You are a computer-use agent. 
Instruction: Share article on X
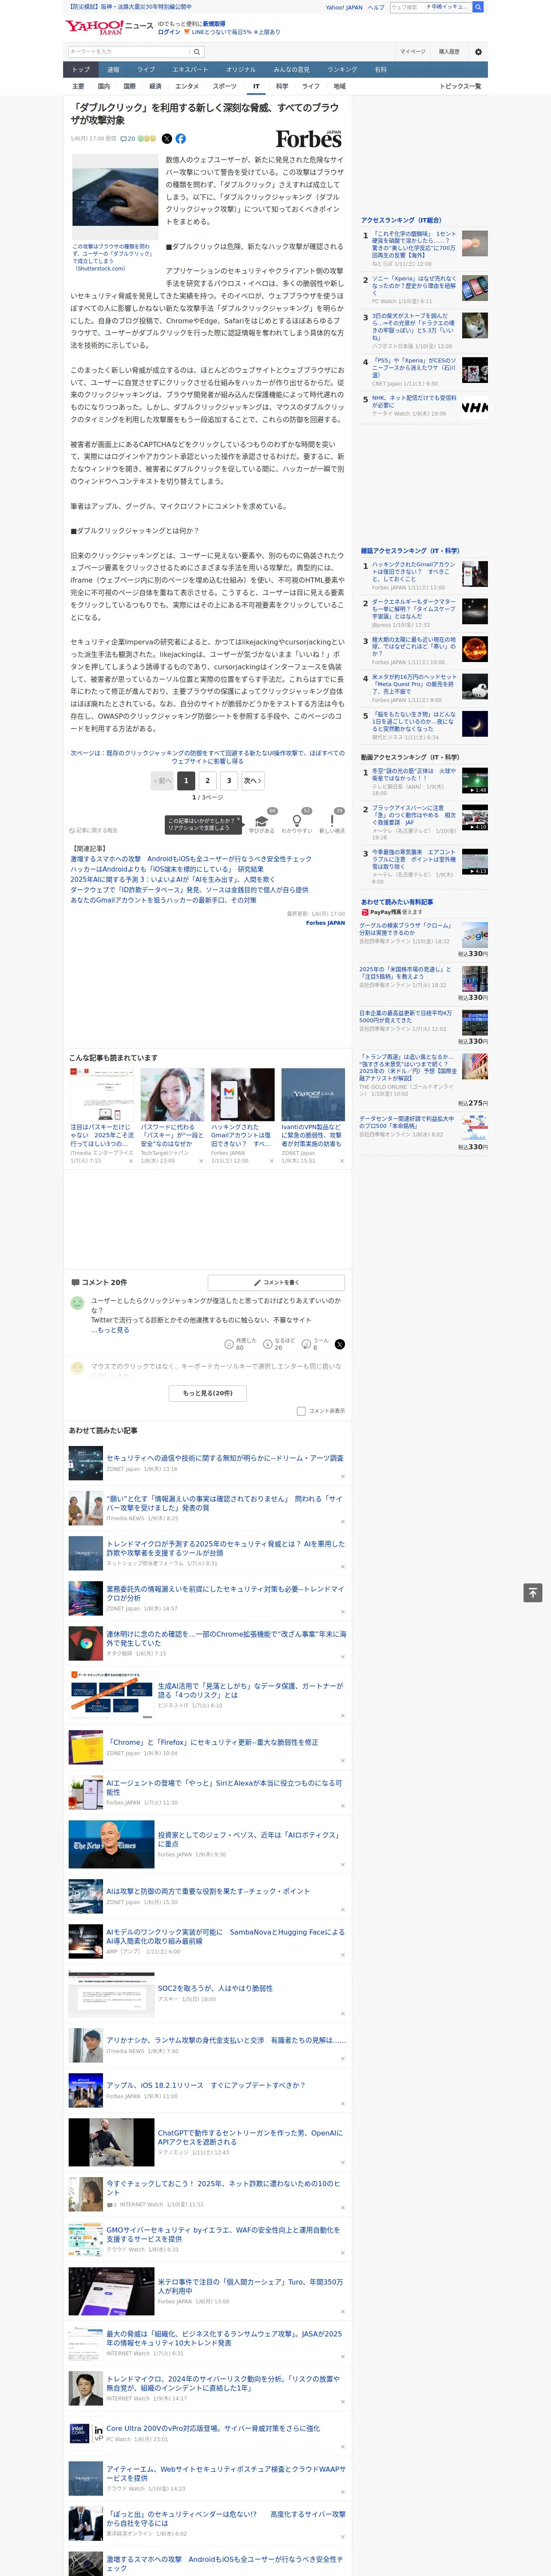tap(167, 139)
